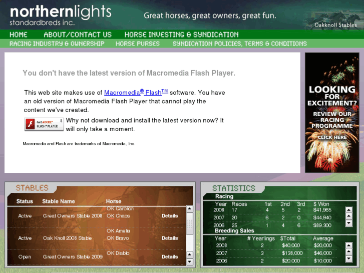Open HORSE INVESTING & SYNDICATION menu

(182, 35)
